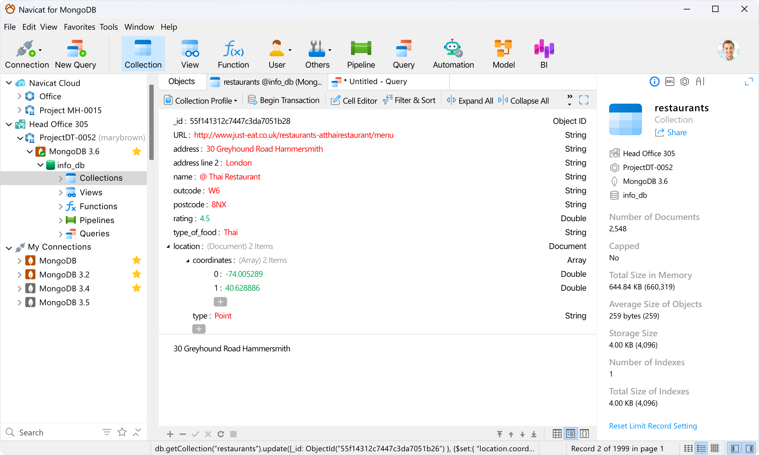Screen dimensions: 759x455
Task: Switch to JSON view mode
Action: point(584,434)
